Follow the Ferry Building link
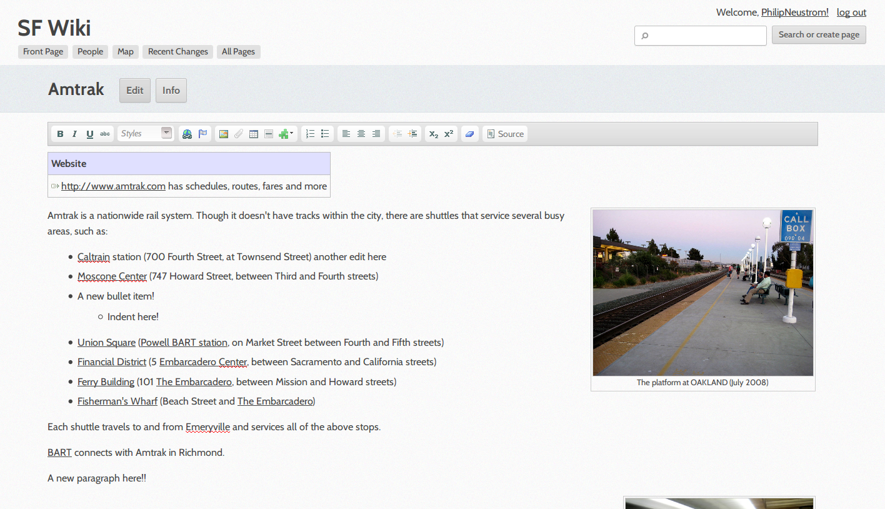 pos(106,382)
